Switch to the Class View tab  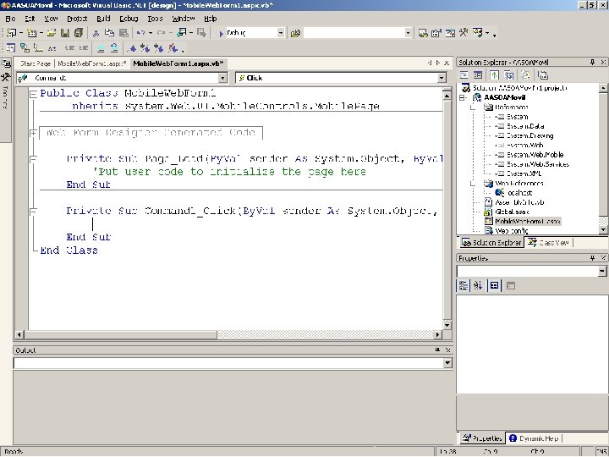tap(549, 243)
